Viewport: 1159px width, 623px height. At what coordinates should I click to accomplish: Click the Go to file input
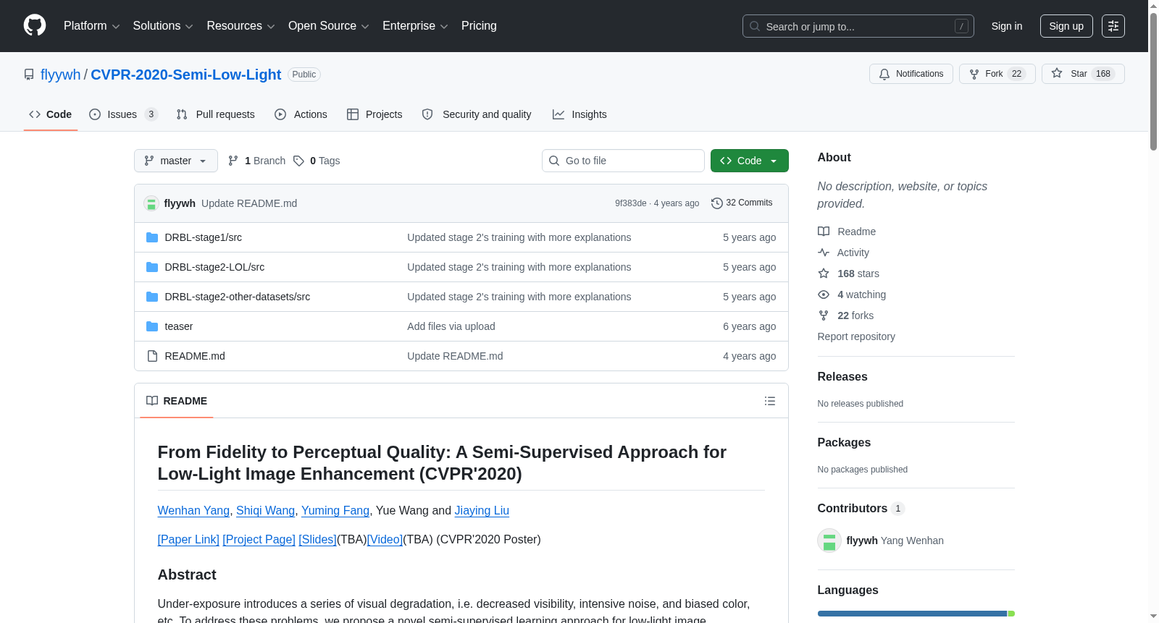[x=623, y=161]
